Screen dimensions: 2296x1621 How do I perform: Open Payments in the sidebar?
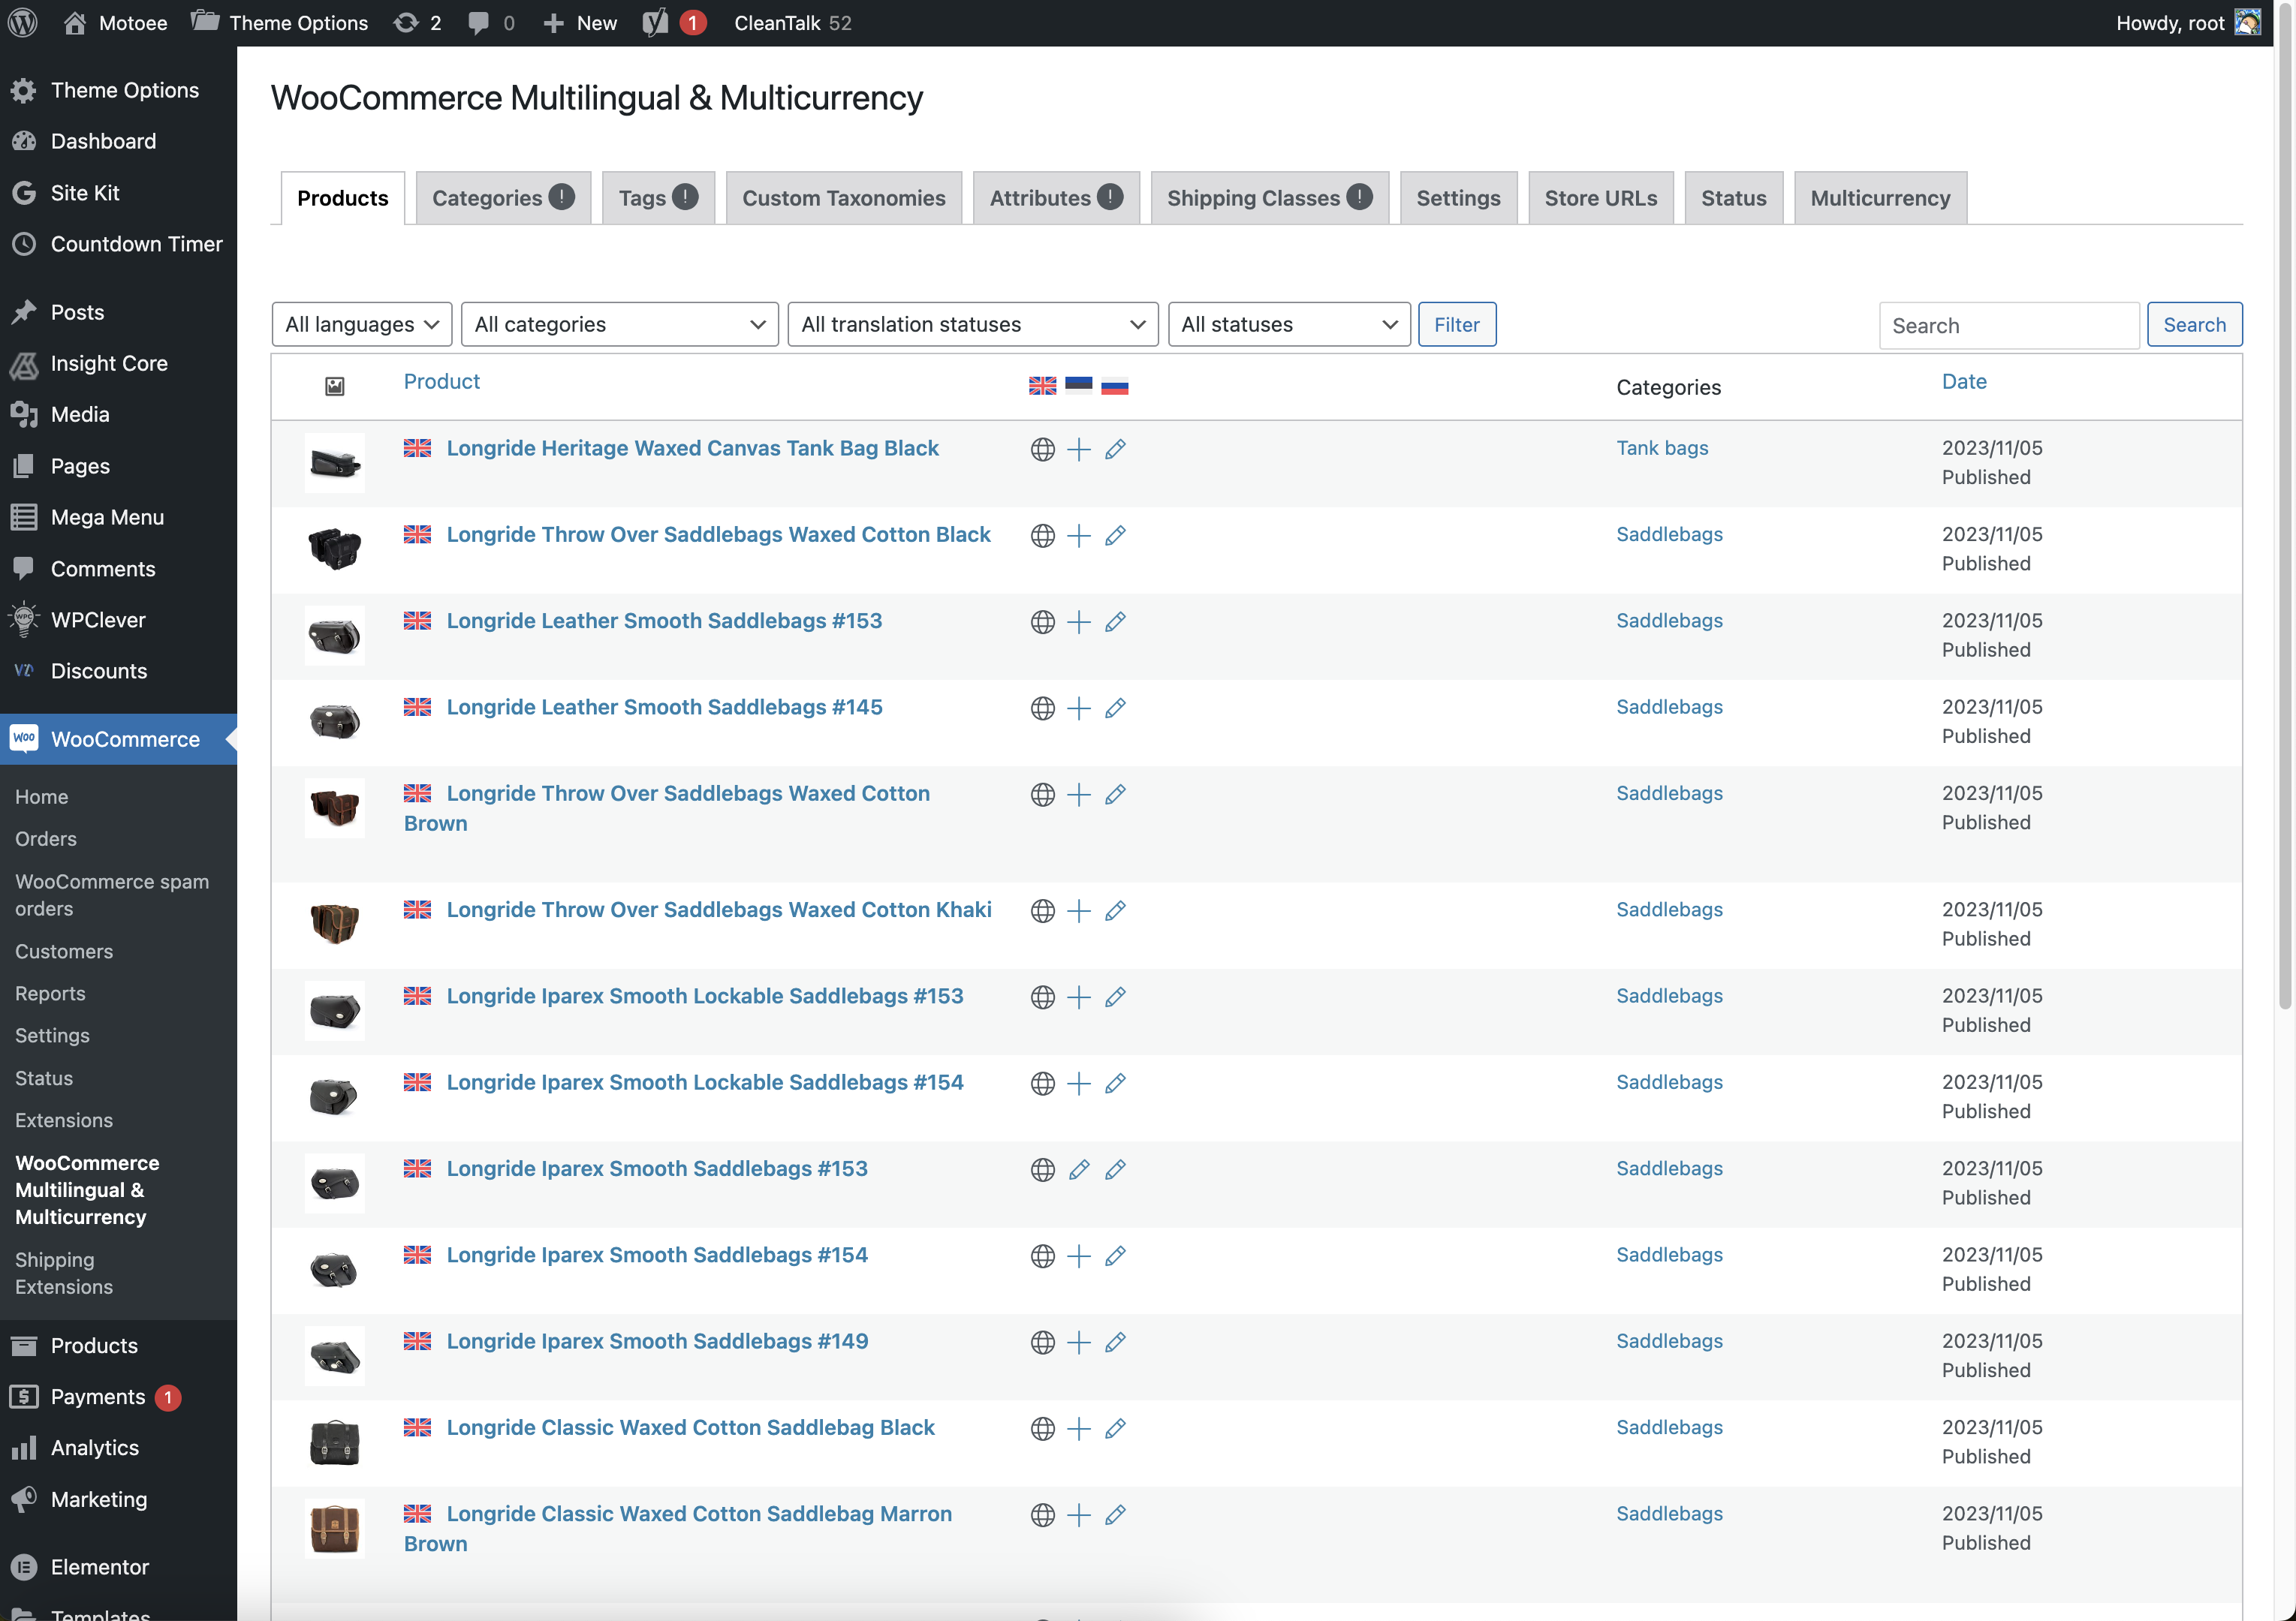pyautogui.click(x=118, y=1396)
